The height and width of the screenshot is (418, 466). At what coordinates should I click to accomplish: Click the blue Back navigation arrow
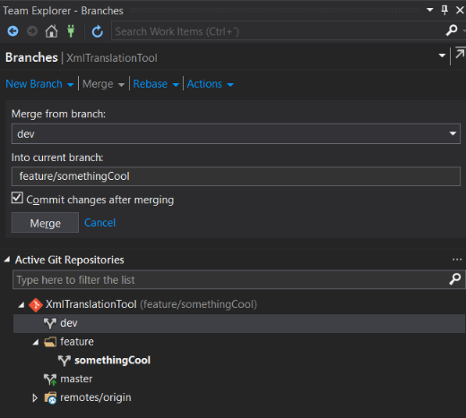tap(13, 31)
